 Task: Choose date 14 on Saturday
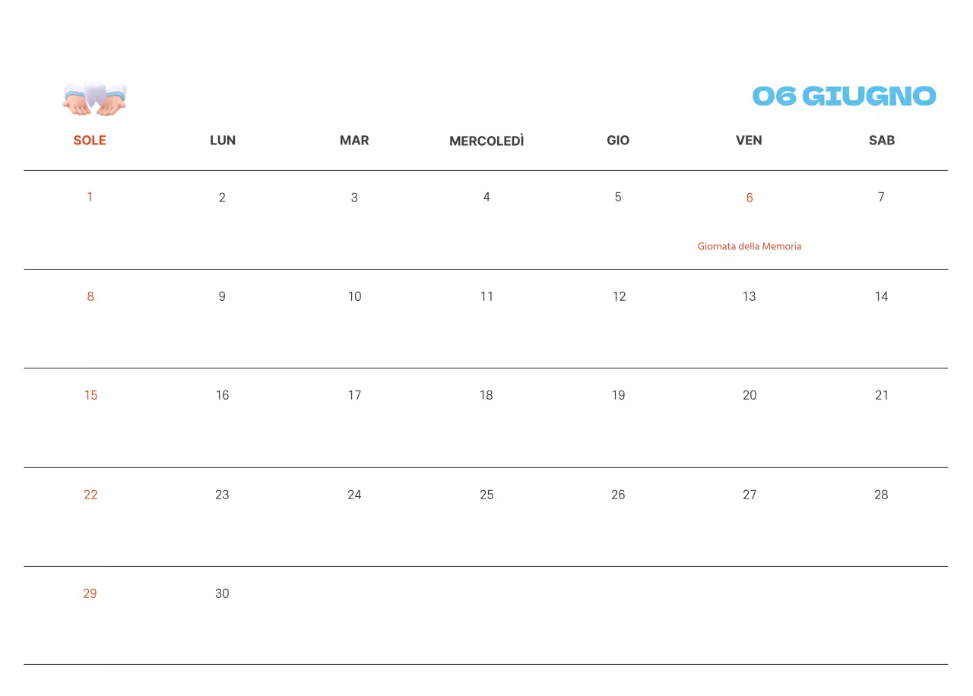[881, 296]
